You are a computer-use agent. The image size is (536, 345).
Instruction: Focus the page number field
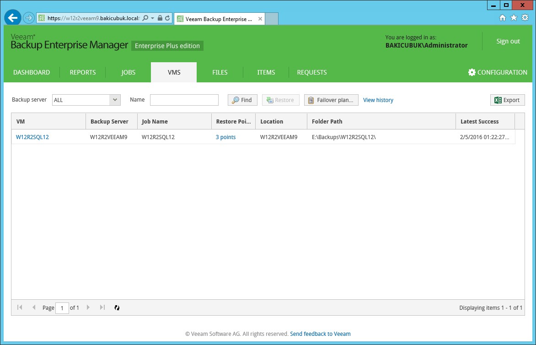62,308
